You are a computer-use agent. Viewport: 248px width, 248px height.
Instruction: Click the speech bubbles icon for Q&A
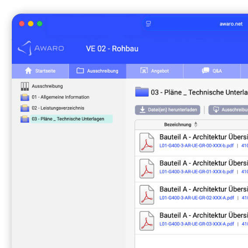click(x=206, y=70)
